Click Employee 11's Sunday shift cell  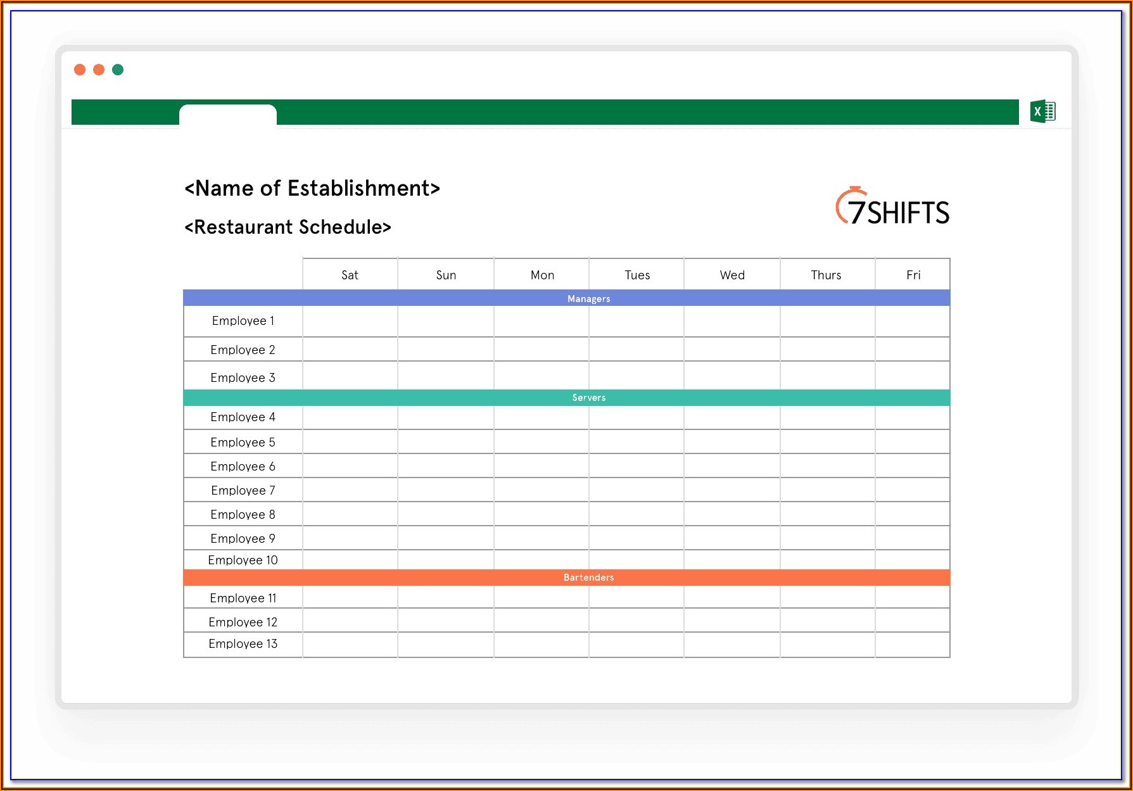pyautogui.click(x=446, y=598)
